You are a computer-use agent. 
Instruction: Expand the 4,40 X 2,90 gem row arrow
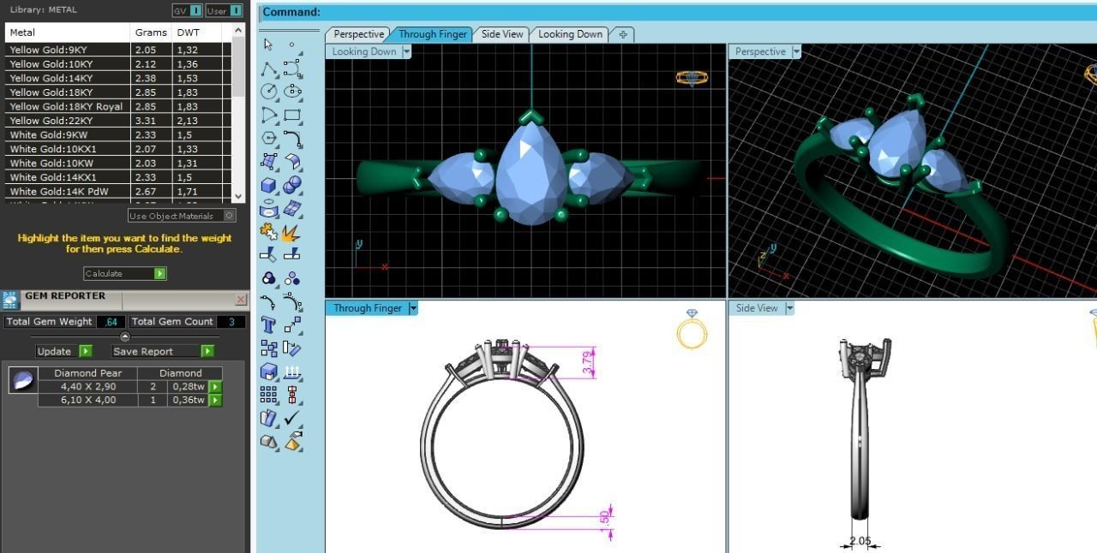(215, 387)
